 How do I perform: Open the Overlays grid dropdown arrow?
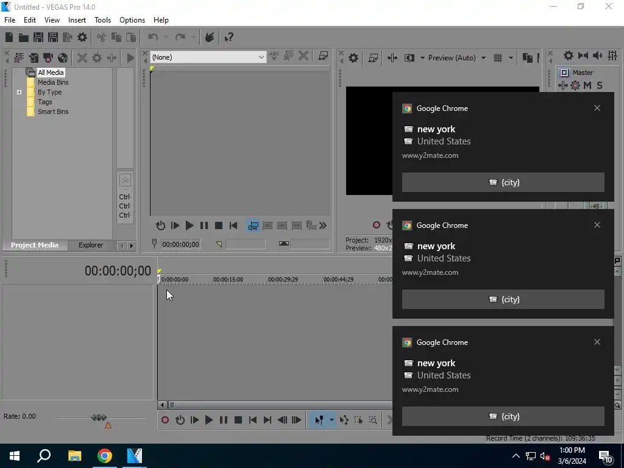click(x=511, y=58)
